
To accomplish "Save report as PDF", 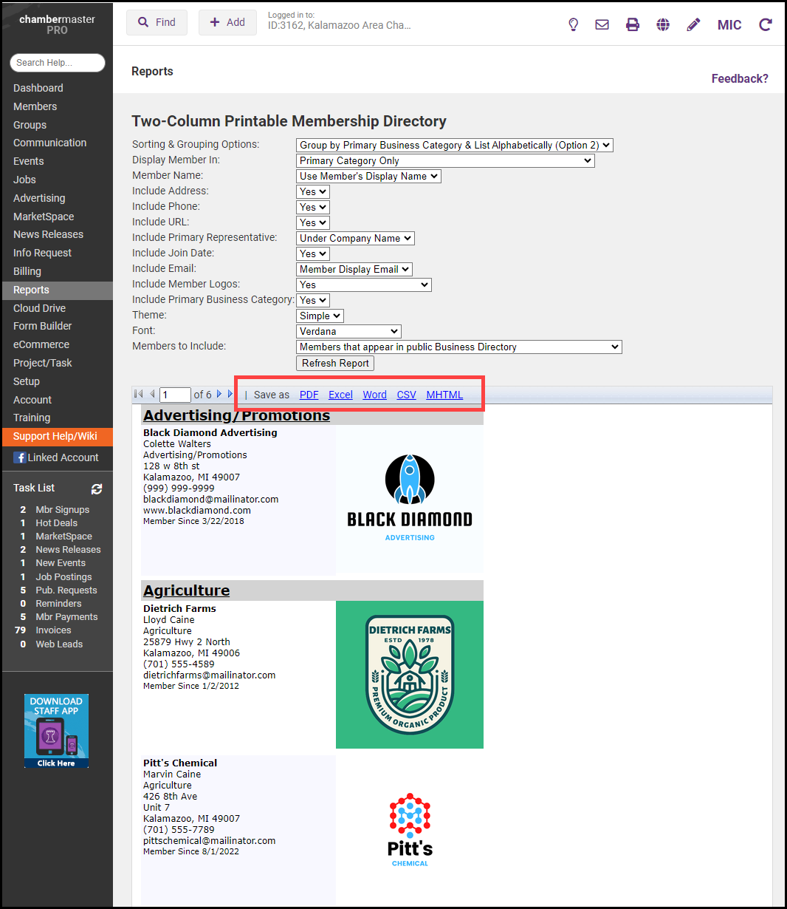I will pos(309,395).
